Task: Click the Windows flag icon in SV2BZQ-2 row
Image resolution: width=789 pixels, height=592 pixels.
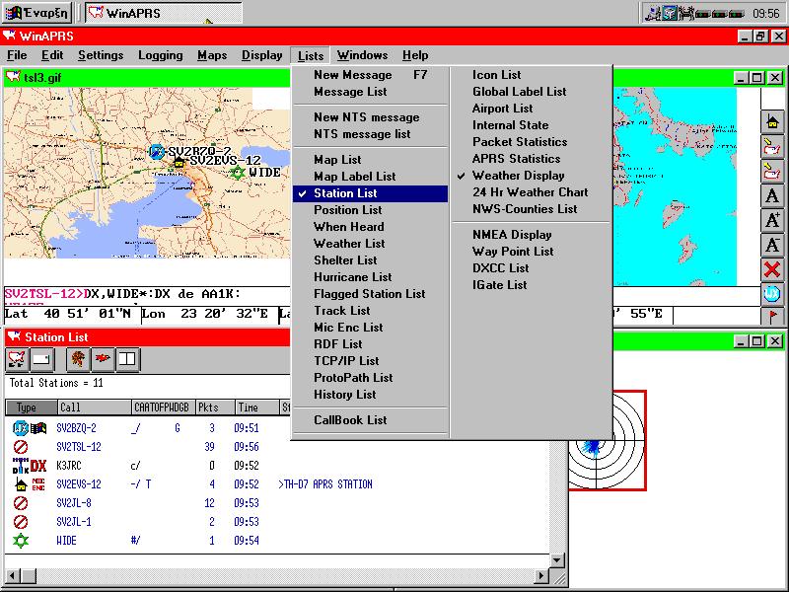Action: click(x=38, y=428)
